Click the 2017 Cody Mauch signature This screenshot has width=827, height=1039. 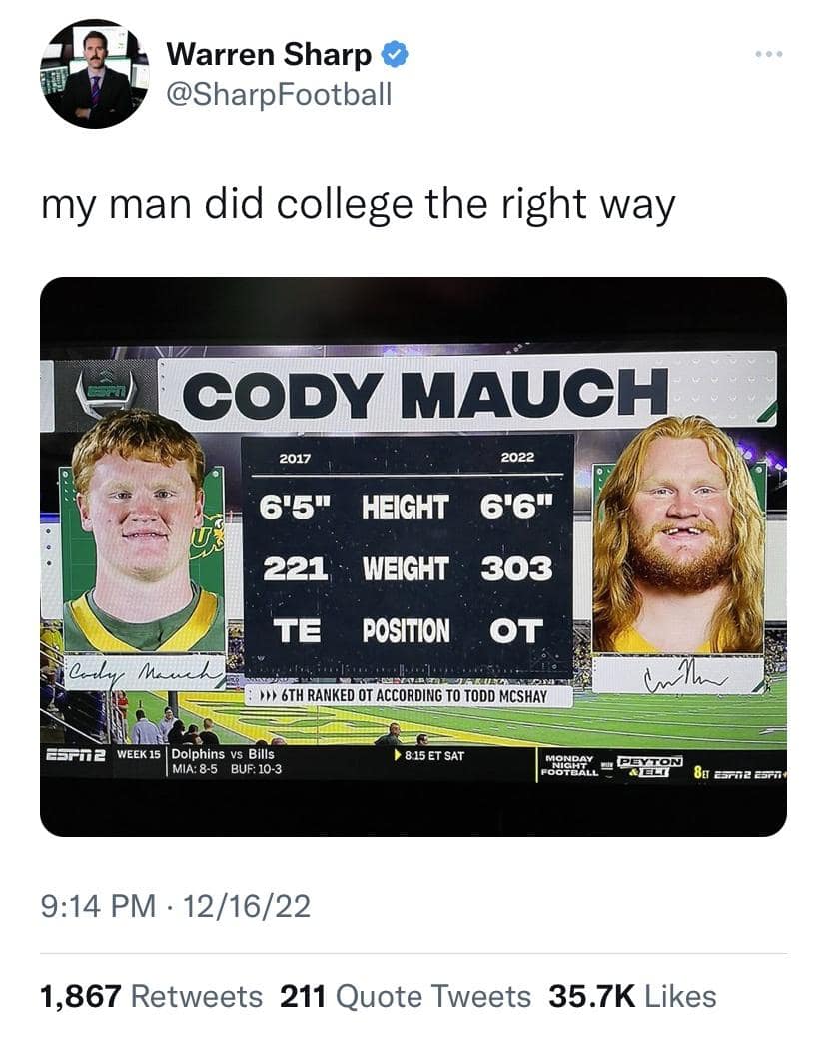(145, 670)
